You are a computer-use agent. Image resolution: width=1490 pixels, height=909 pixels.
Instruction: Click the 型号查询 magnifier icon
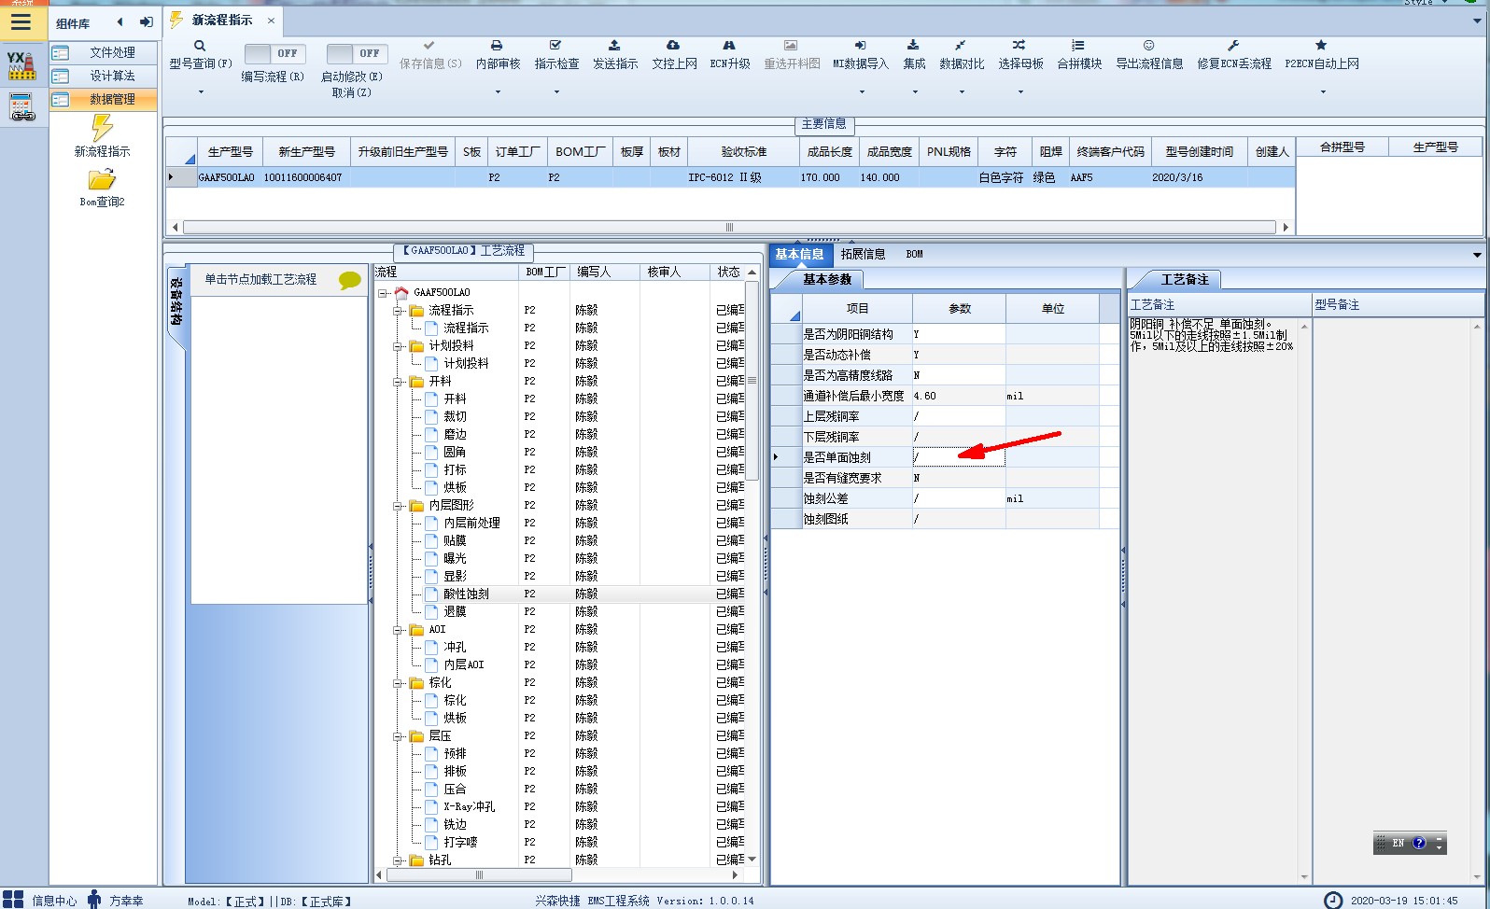(200, 45)
